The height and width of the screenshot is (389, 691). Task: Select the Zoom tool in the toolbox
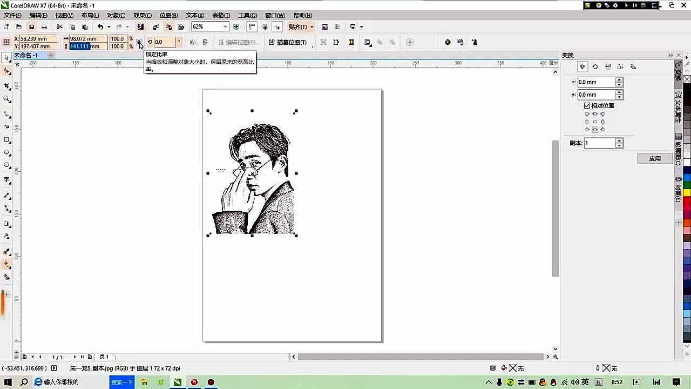tap(7, 99)
